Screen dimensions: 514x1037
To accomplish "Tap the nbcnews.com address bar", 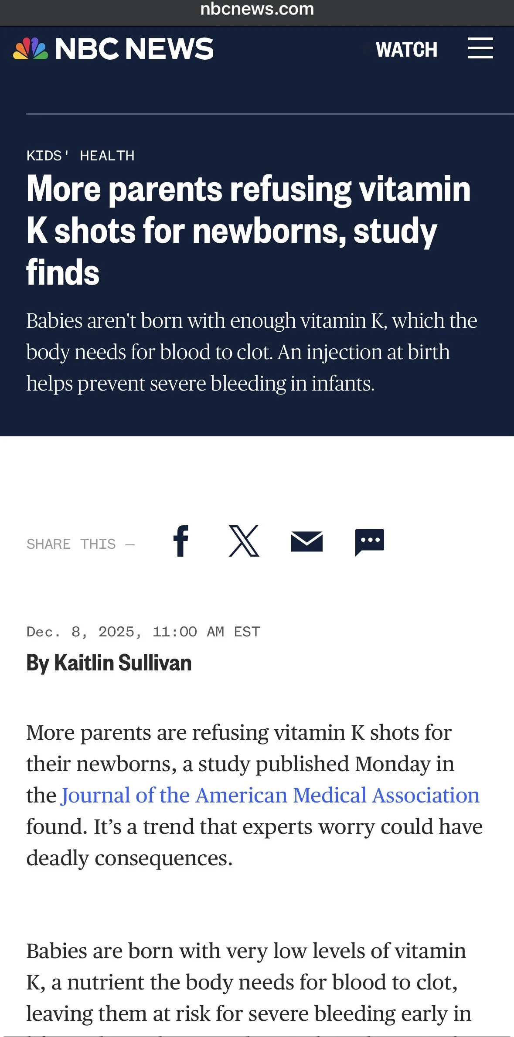I will pyautogui.click(x=257, y=10).
